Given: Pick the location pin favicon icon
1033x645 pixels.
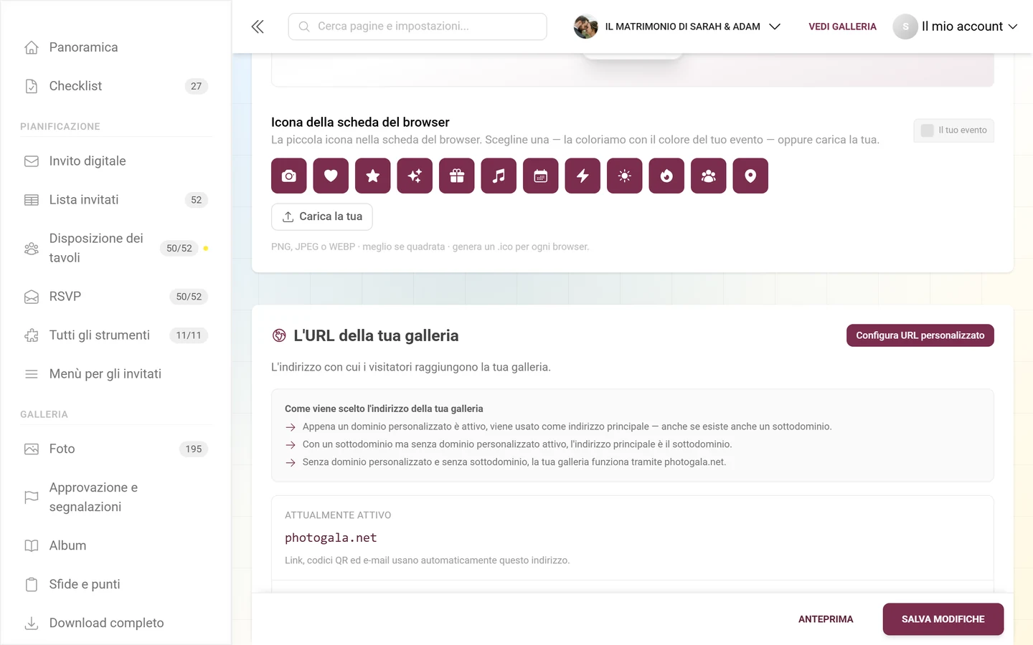Looking at the screenshot, I should pyautogui.click(x=750, y=176).
